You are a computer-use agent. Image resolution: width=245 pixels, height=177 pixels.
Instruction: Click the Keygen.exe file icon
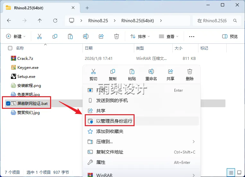(13, 67)
